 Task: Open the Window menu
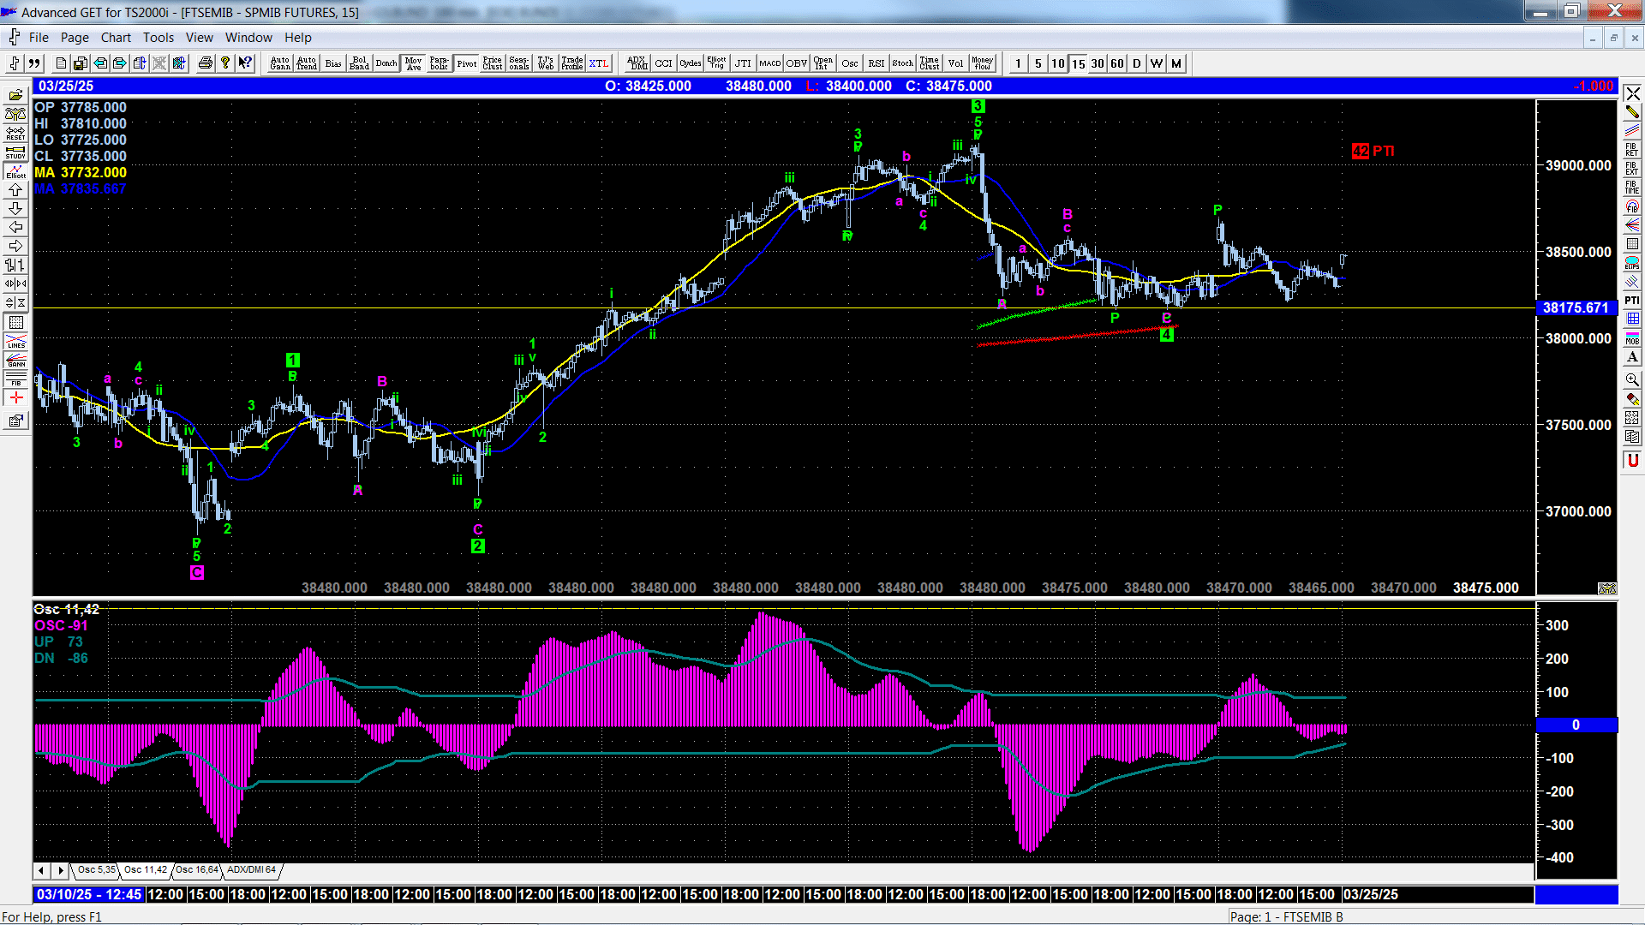pos(248,38)
